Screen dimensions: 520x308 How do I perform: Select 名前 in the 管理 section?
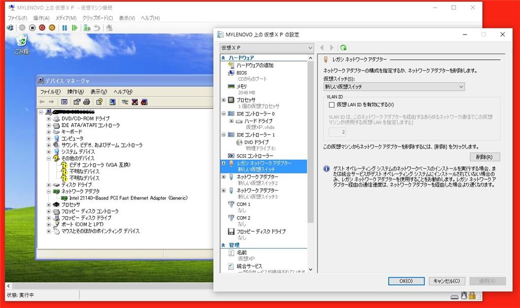242,252
